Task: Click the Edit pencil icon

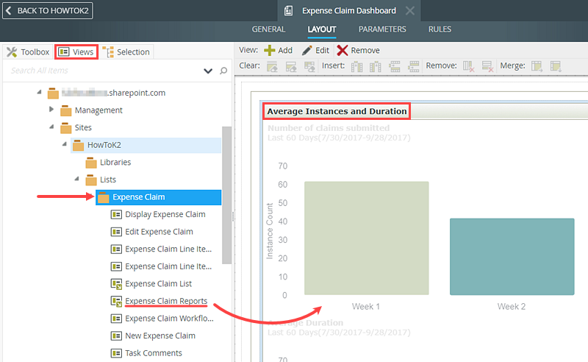Action: 306,50
